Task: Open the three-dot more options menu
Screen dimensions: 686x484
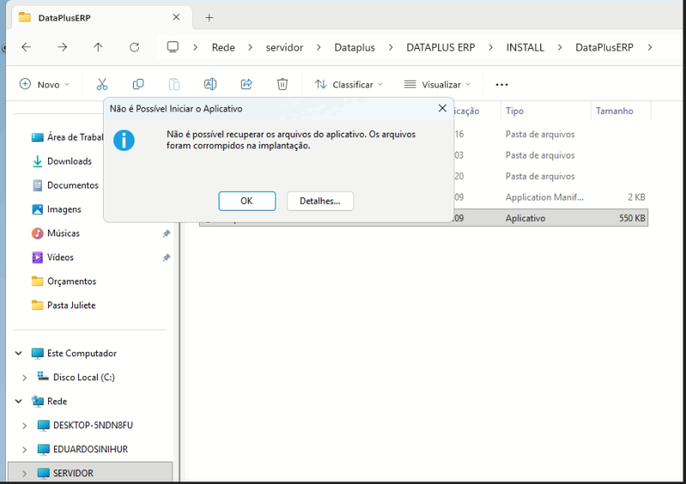Action: pos(502,85)
